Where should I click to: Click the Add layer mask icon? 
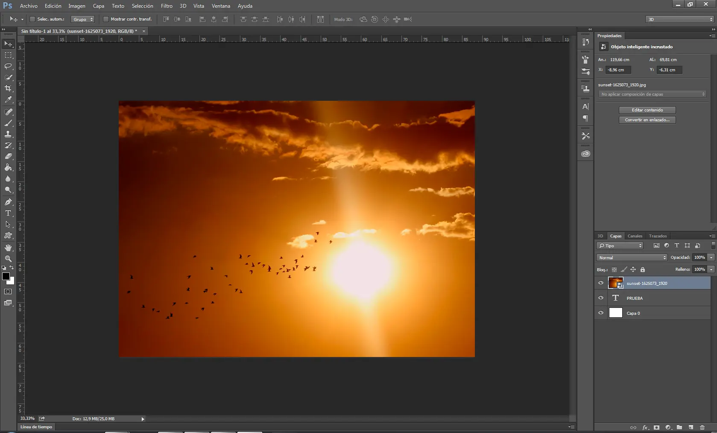(657, 427)
